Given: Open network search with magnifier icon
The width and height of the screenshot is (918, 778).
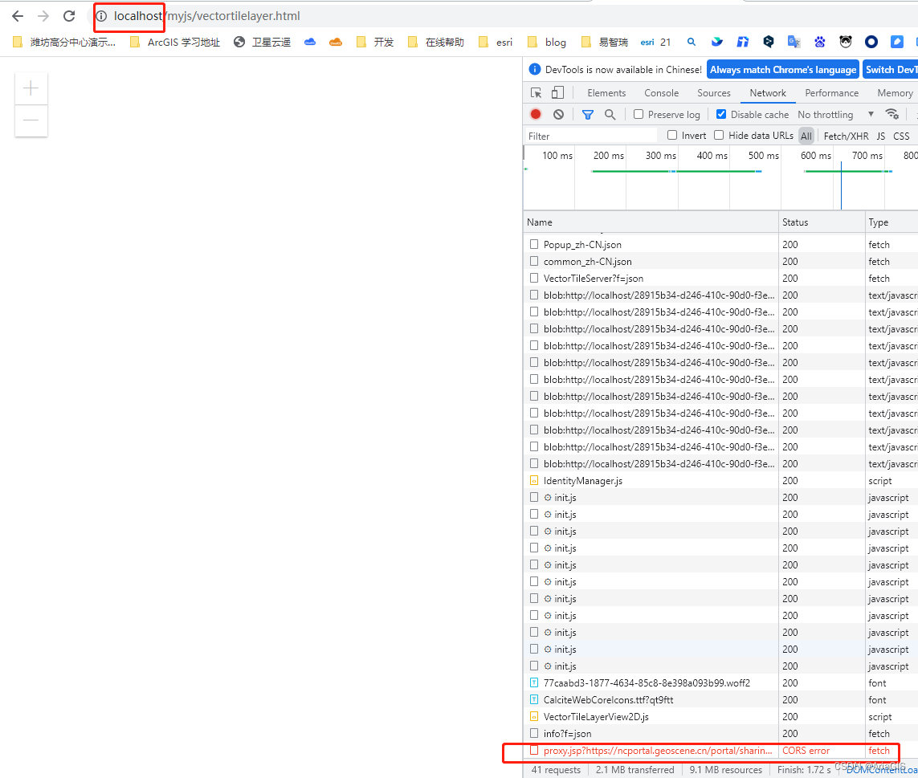Looking at the screenshot, I should [x=610, y=115].
